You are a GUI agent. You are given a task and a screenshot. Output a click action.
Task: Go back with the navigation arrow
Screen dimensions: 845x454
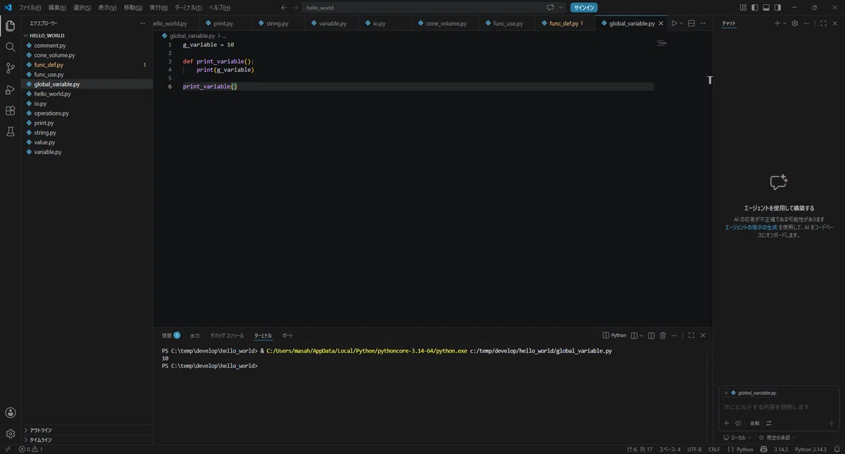click(284, 8)
